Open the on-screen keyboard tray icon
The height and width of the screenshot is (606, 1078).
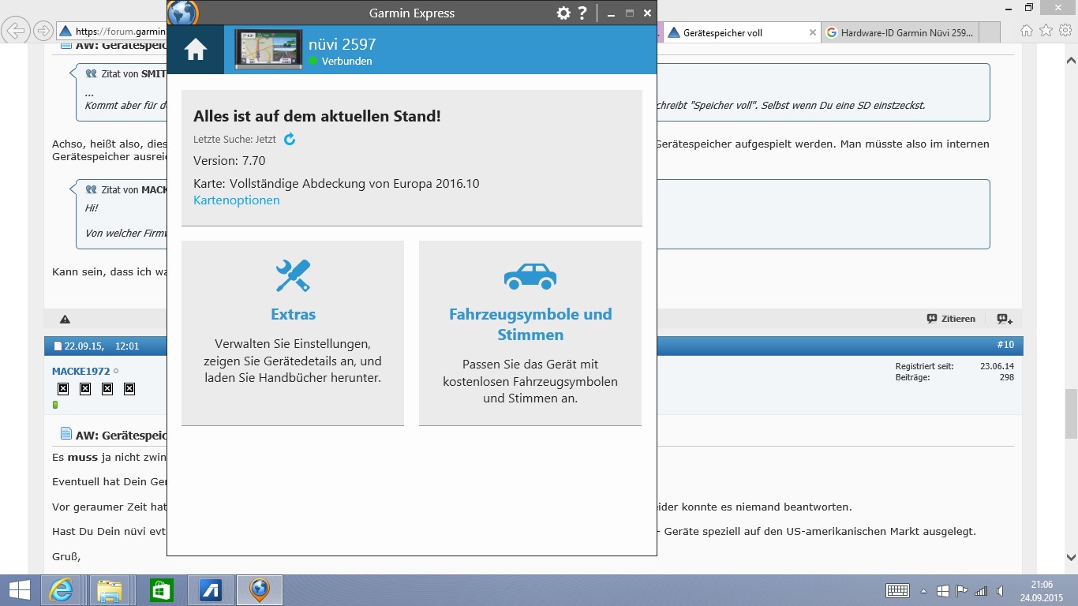(x=897, y=590)
